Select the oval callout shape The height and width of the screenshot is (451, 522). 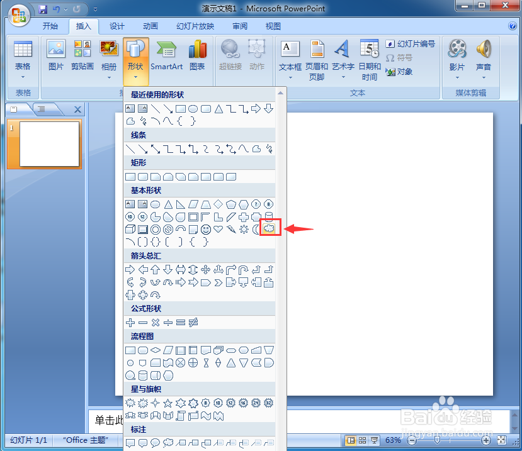tap(156, 443)
